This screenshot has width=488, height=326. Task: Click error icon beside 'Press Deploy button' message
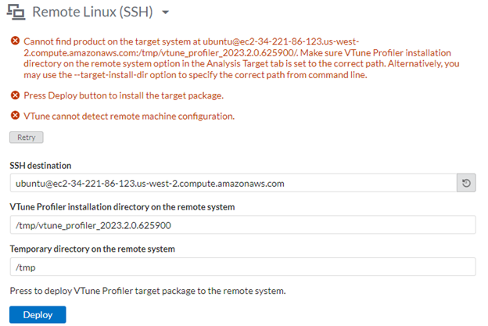point(14,95)
